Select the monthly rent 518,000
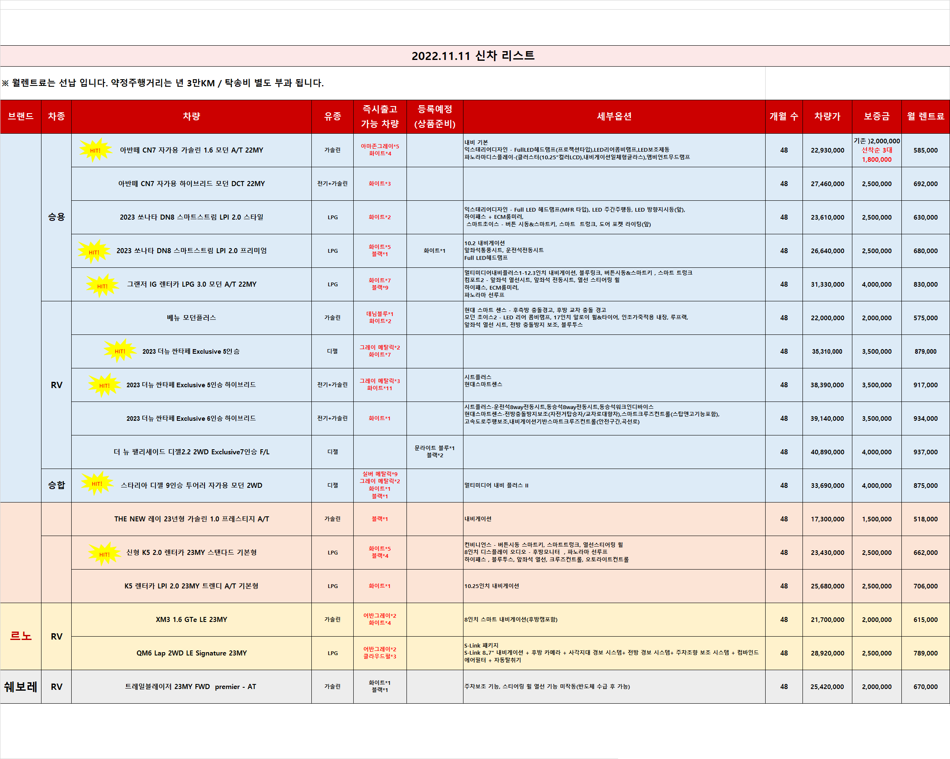 coord(926,519)
